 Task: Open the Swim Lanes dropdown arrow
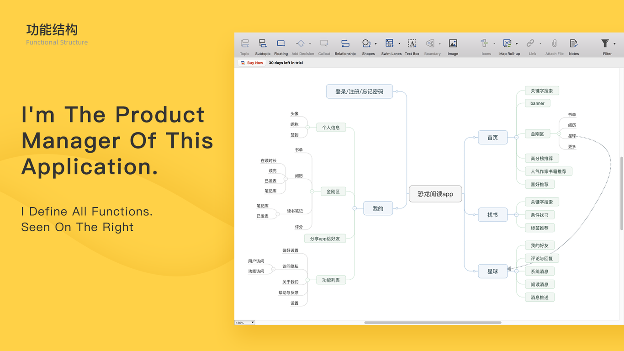(x=399, y=44)
